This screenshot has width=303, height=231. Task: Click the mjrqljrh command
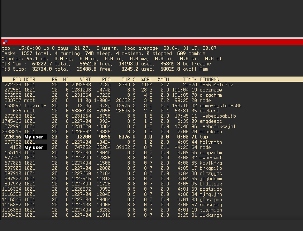pos(211,194)
